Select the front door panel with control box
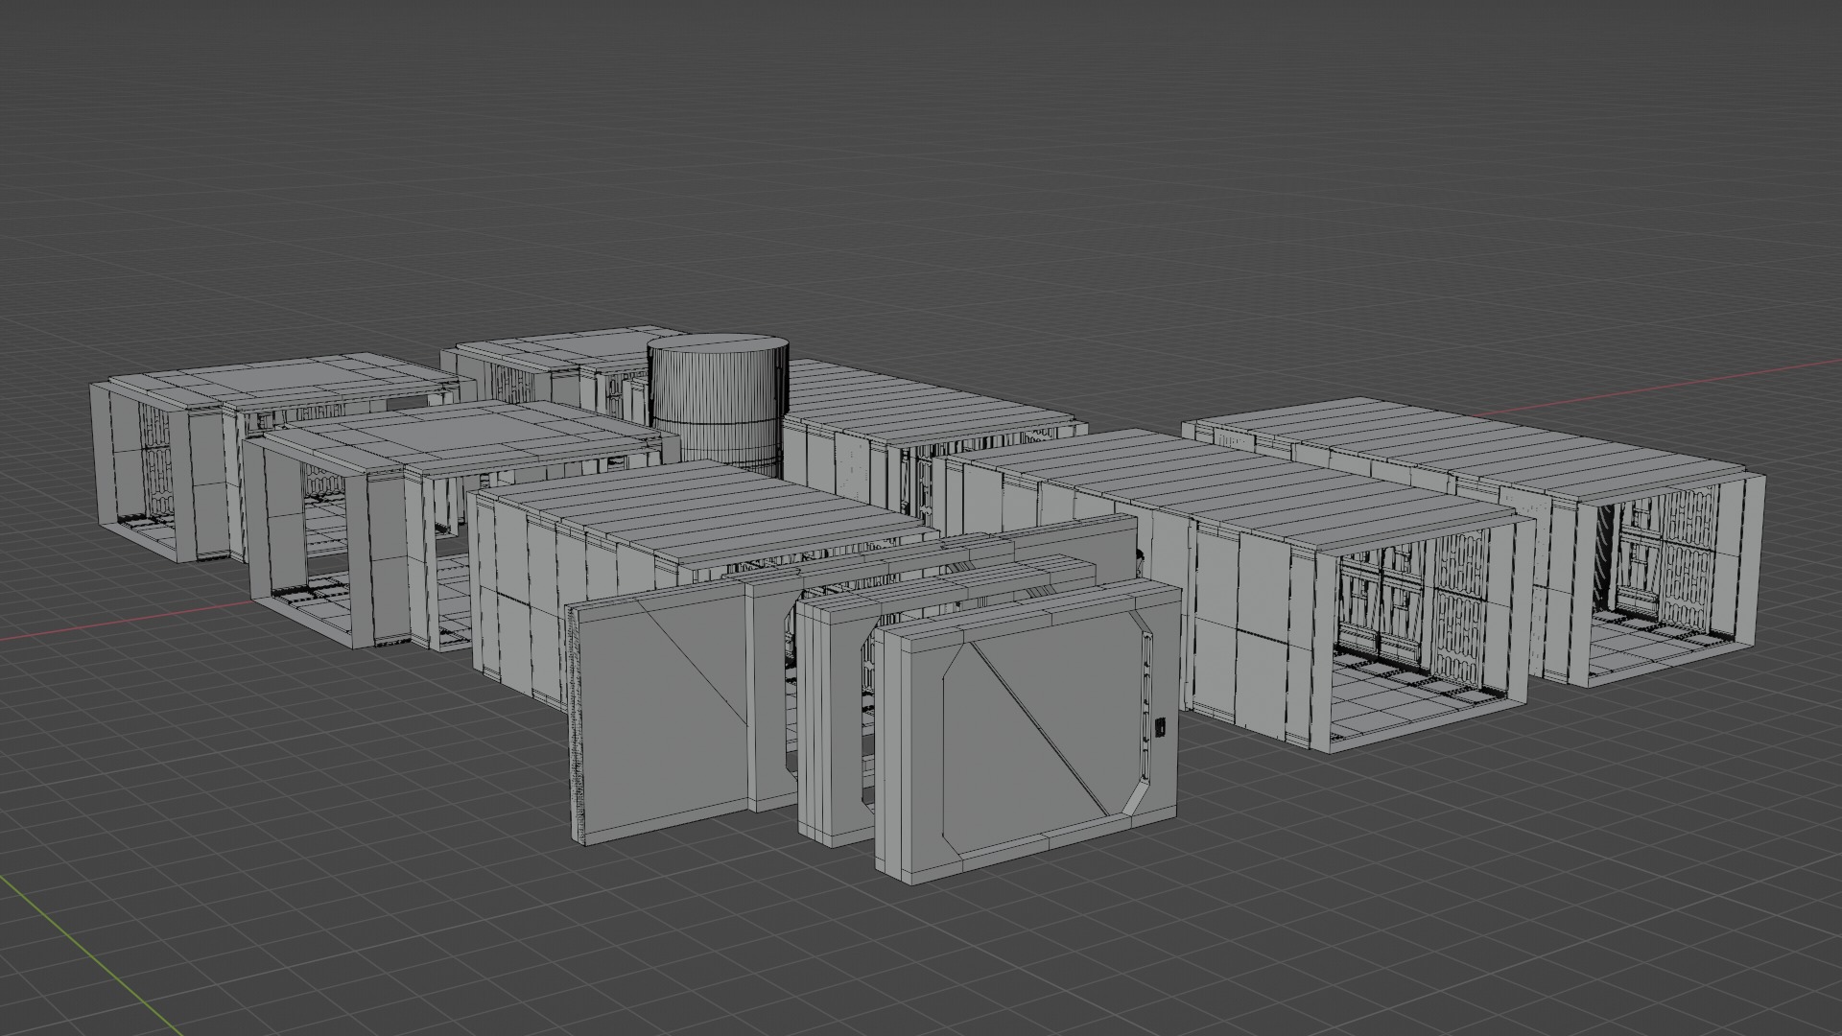 point(1028,730)
